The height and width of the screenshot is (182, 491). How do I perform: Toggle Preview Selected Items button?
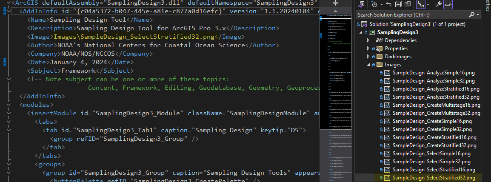click(x=448, y=4)
